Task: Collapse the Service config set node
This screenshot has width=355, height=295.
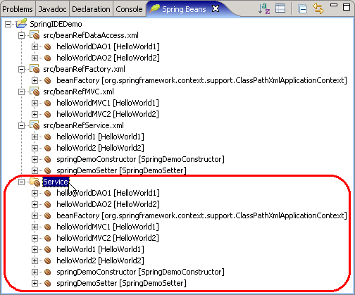Action: click(x=21, y=182)
